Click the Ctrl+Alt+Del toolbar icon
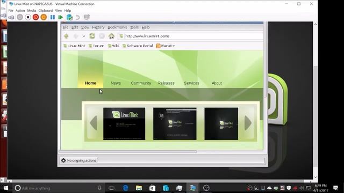 tap(11, 17)
